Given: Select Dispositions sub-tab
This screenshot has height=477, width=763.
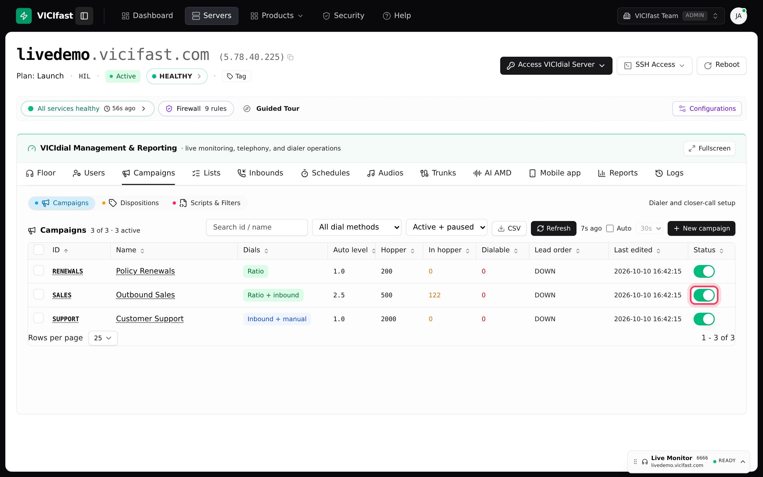Looking at the screenshot, I should pos(131,203).
